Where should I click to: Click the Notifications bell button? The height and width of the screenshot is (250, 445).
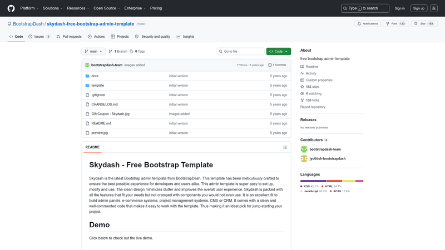[368, 23]
